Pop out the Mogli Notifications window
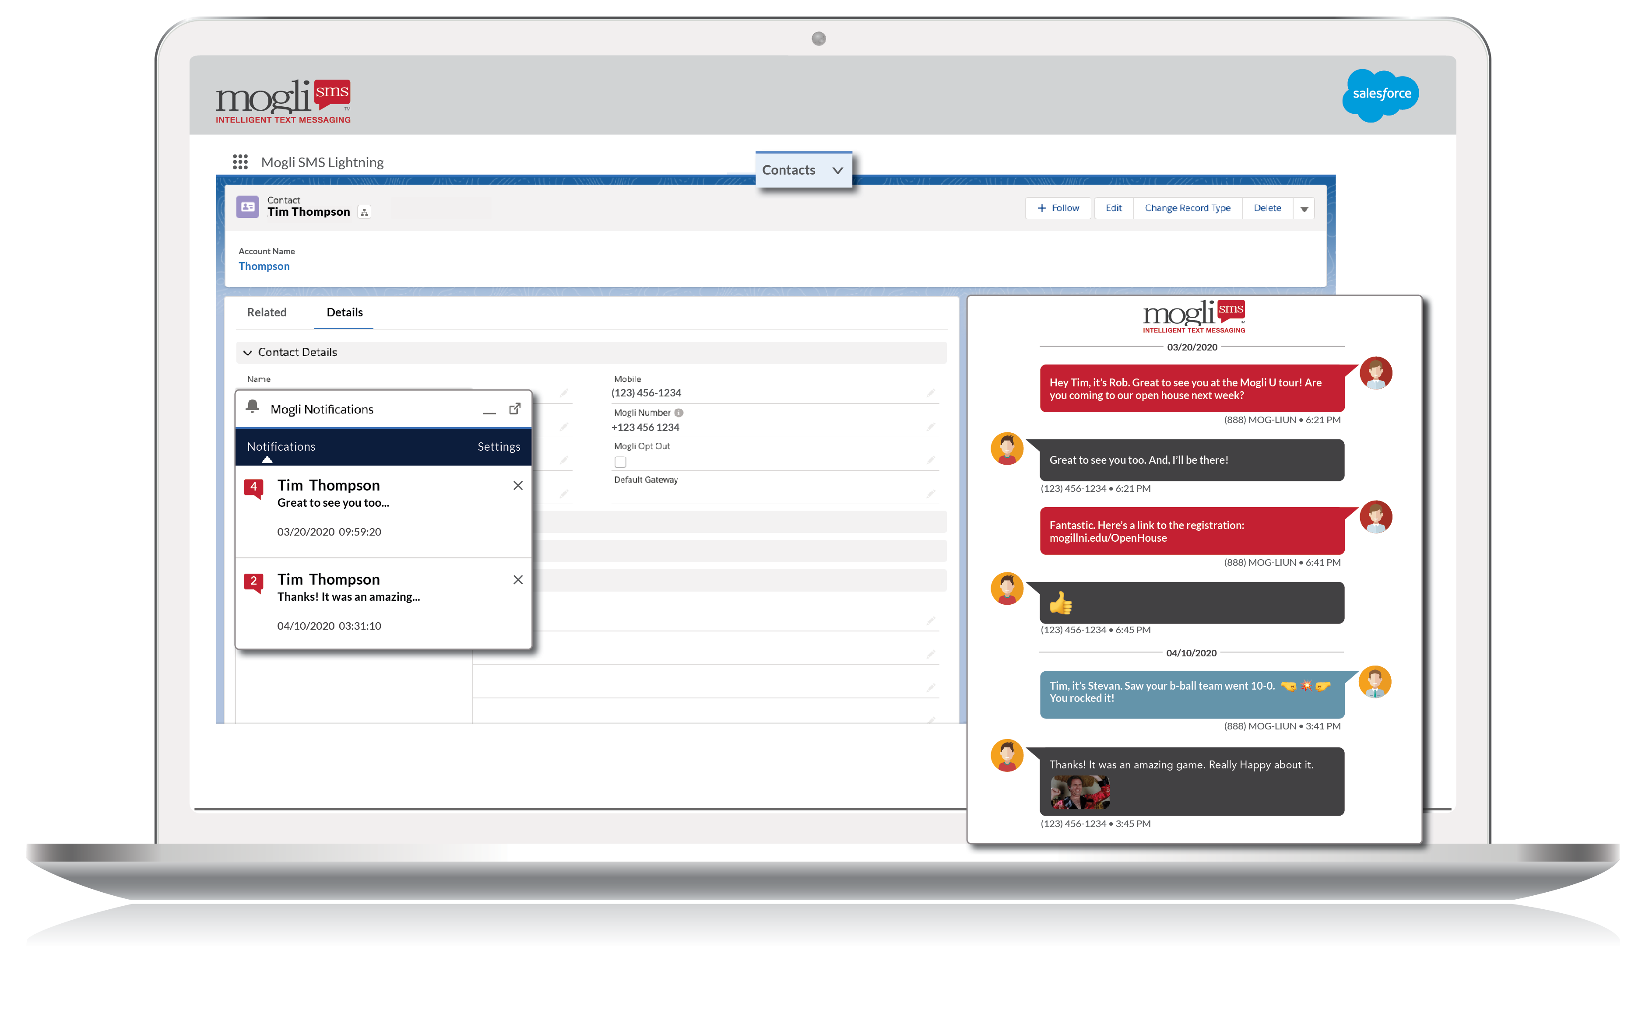 point(515,407)
